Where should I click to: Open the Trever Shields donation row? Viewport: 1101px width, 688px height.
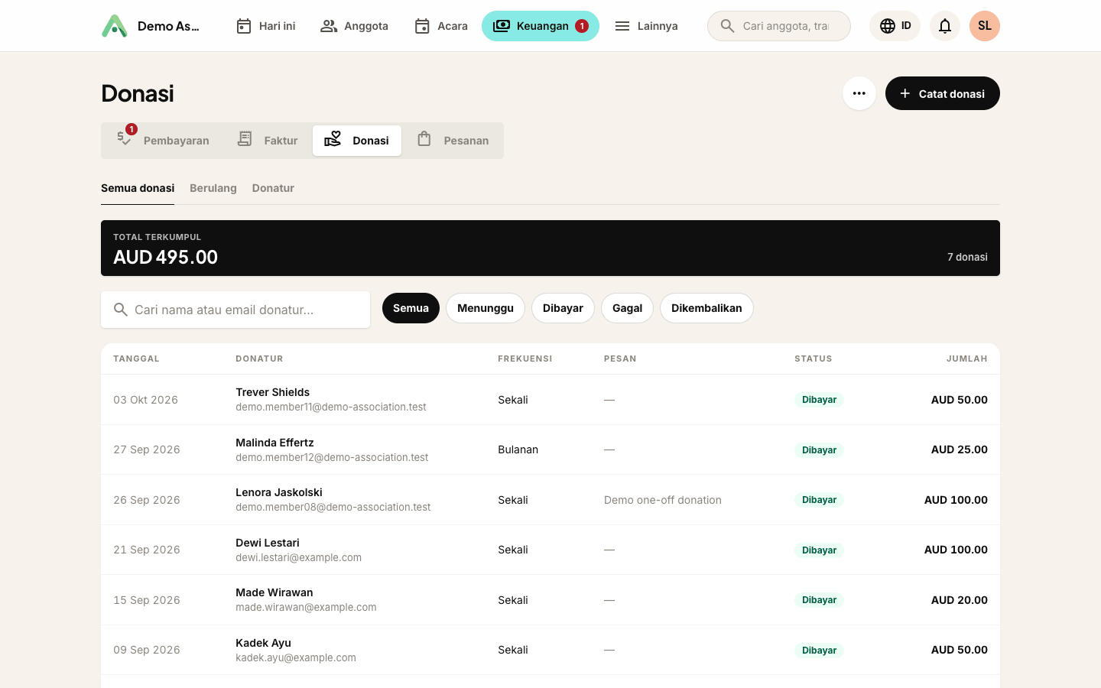click(x=550, y=400)
